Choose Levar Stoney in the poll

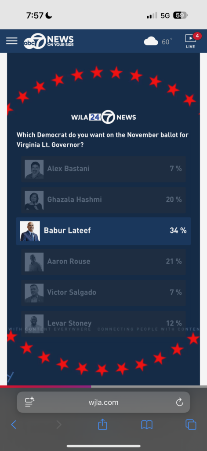point(103,324)
